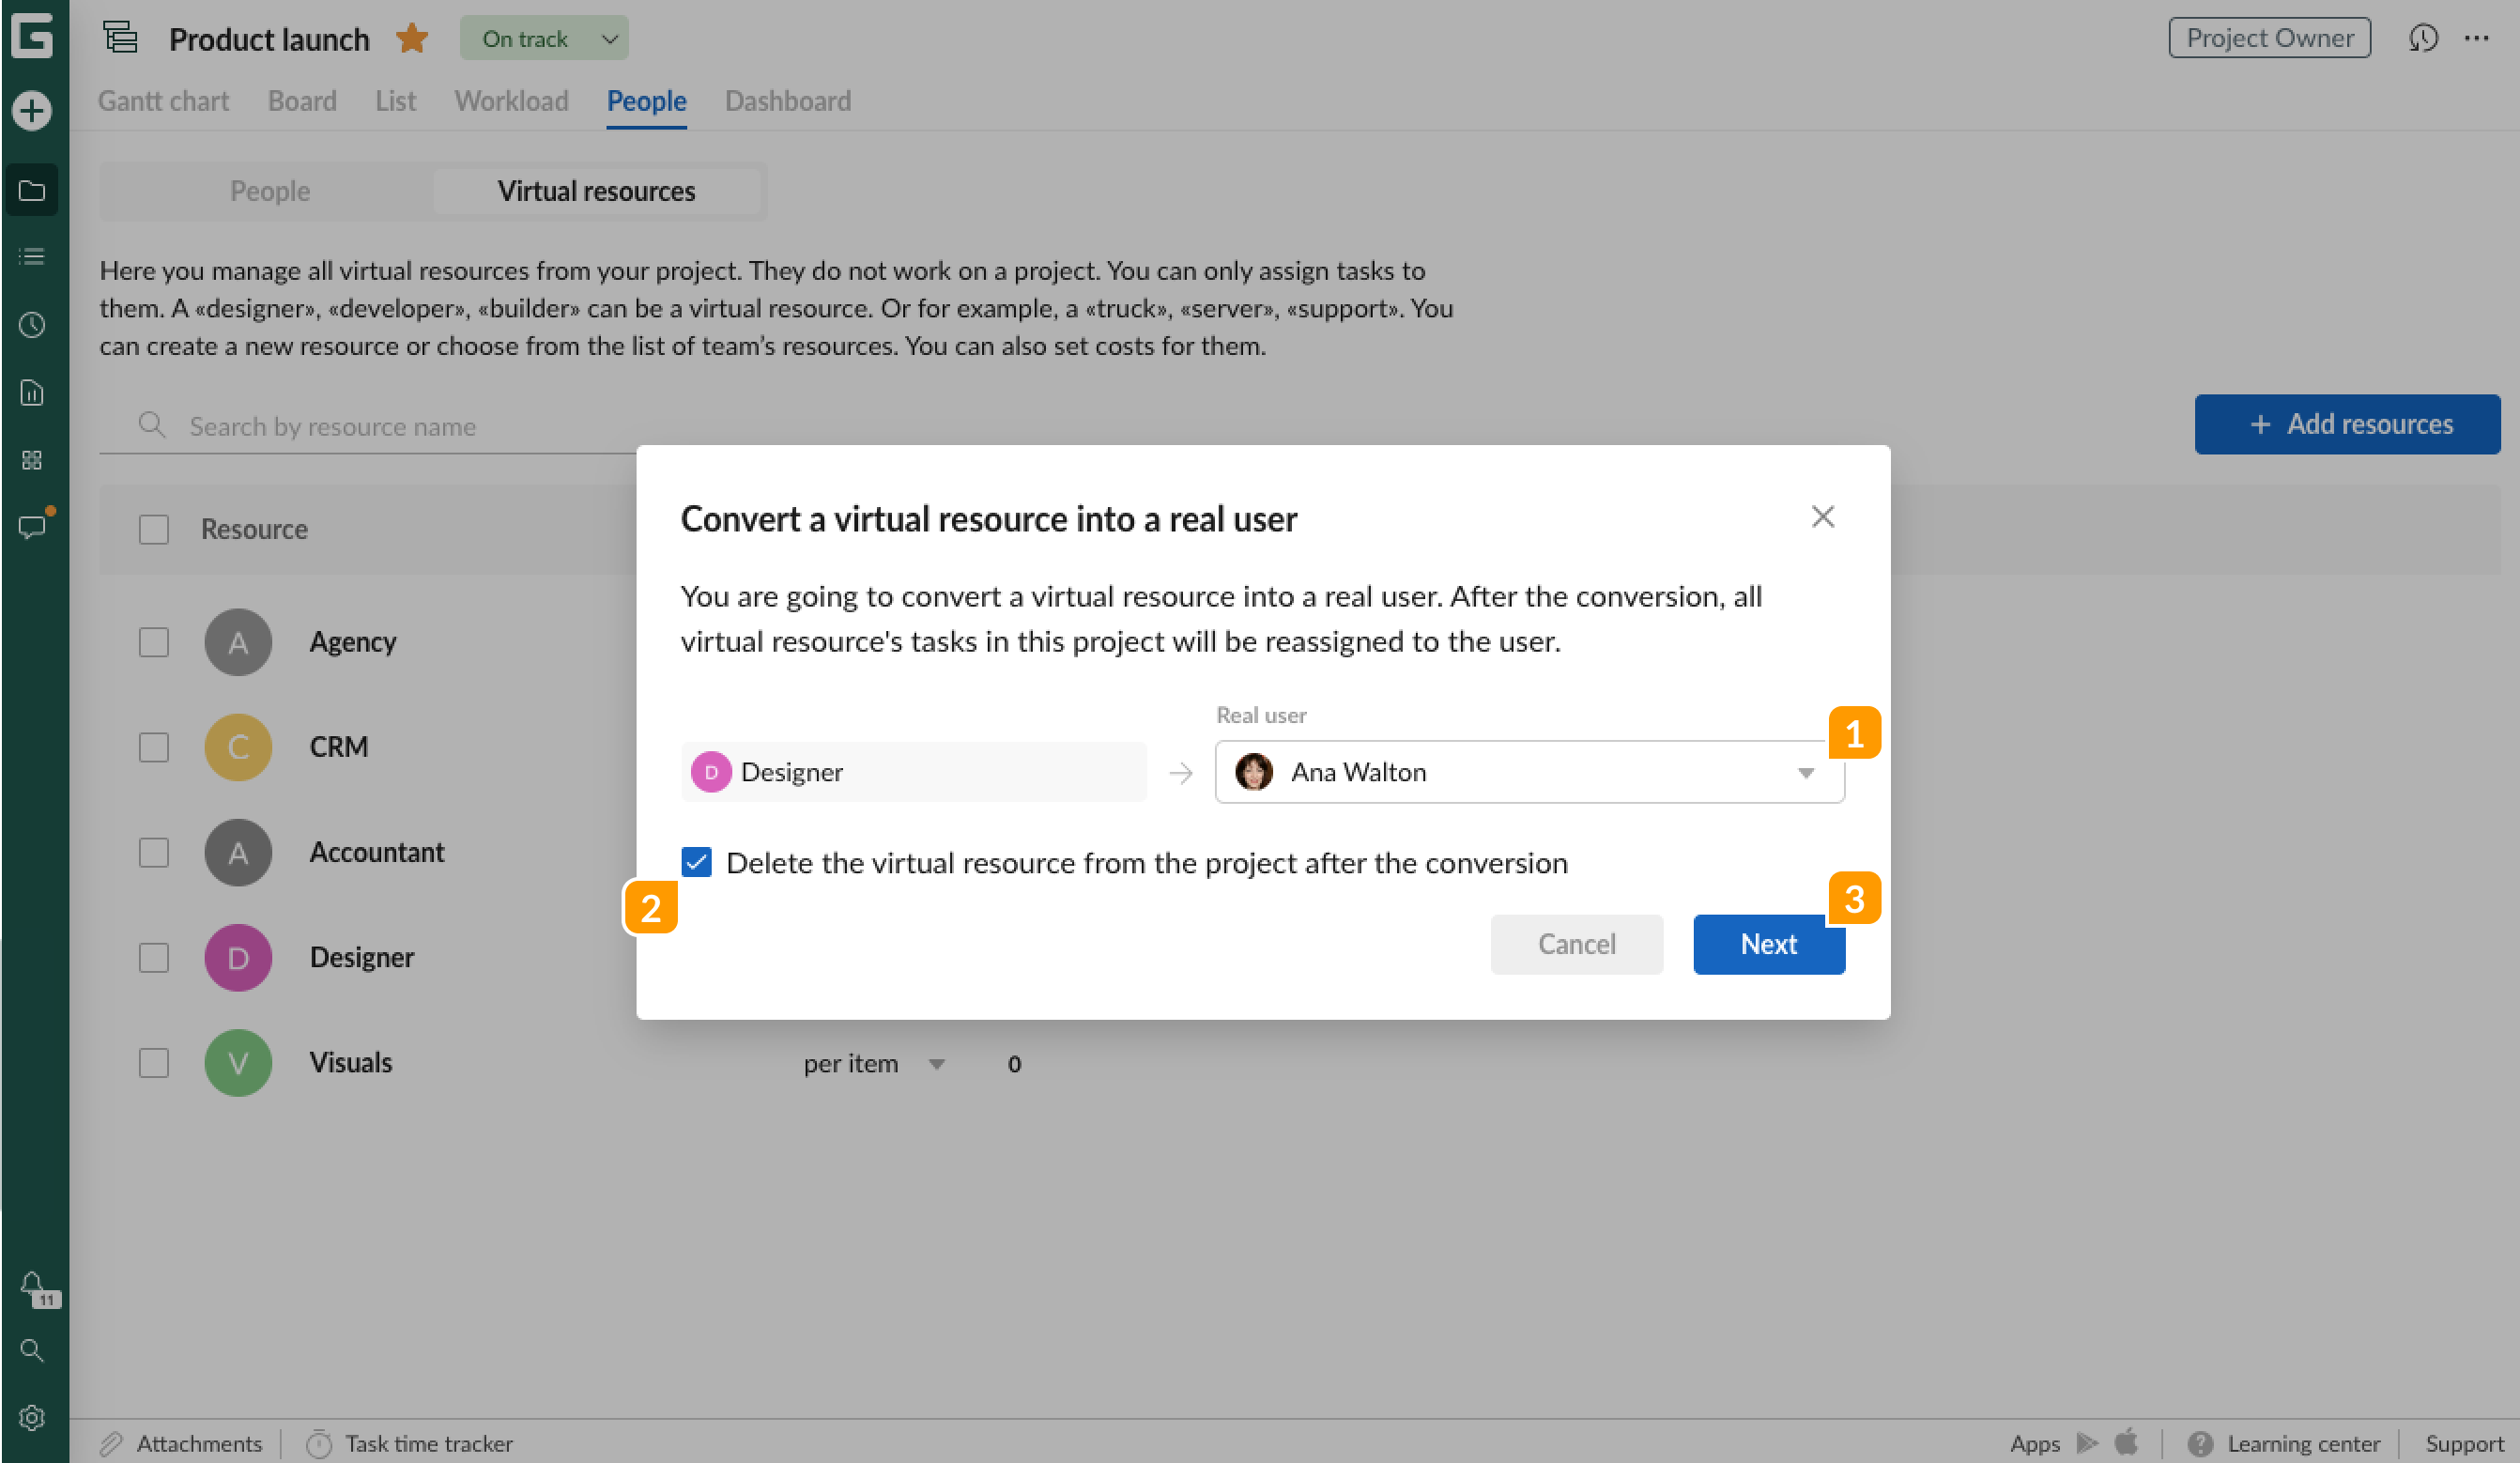Open the time tracking clock icon in sidebar
Screen dimensions: 2520x1463
click(33, 324)
